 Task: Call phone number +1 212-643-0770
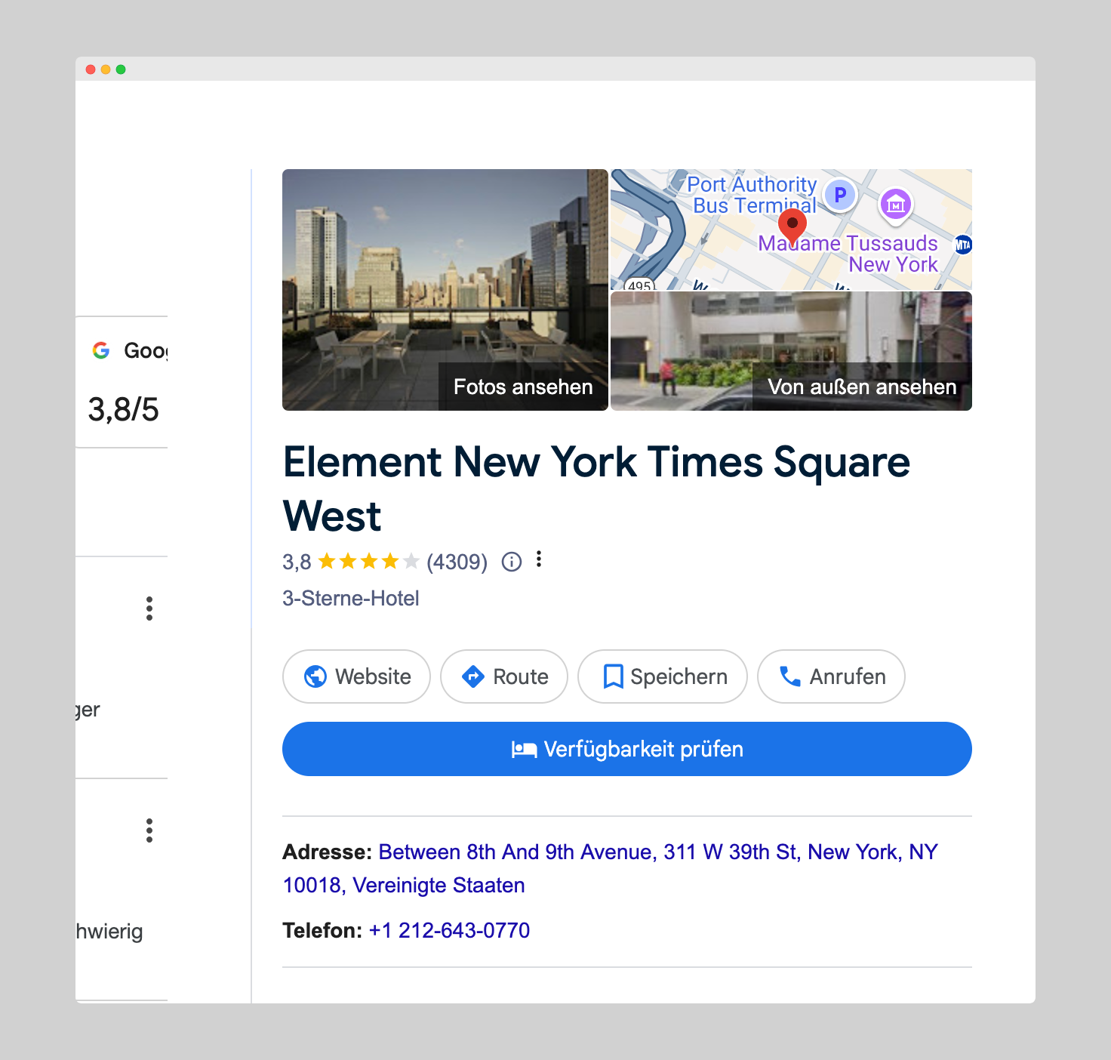[450, 931]
